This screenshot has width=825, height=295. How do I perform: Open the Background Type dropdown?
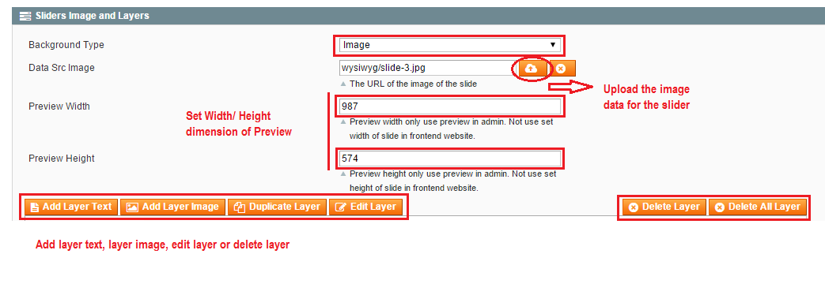tap(449, 45)
